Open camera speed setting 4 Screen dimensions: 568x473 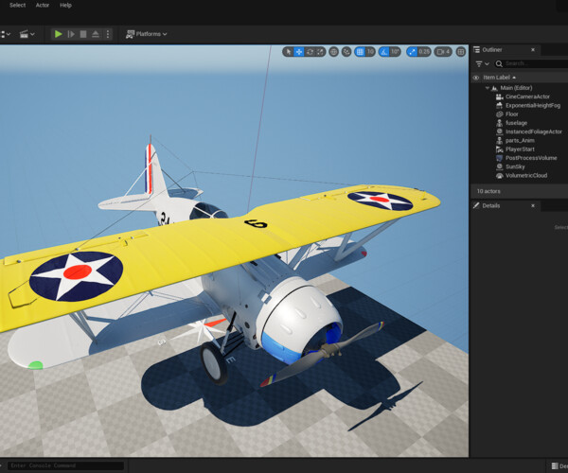pos(443,52)
